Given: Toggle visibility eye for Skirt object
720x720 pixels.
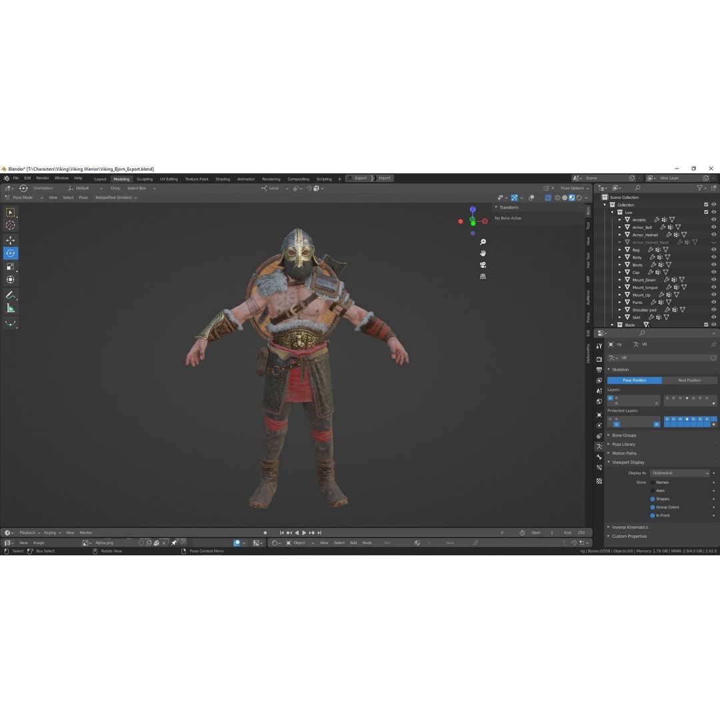Looking at the screenshot, I should 713,317.
